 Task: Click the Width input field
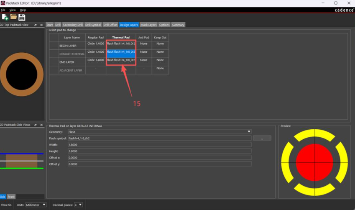(159, 144)
